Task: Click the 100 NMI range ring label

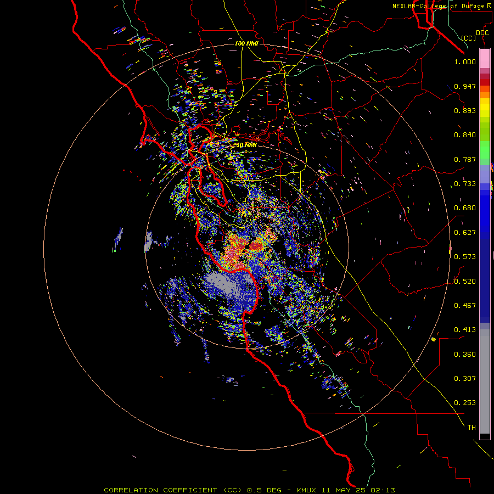Action: [246, 43]
